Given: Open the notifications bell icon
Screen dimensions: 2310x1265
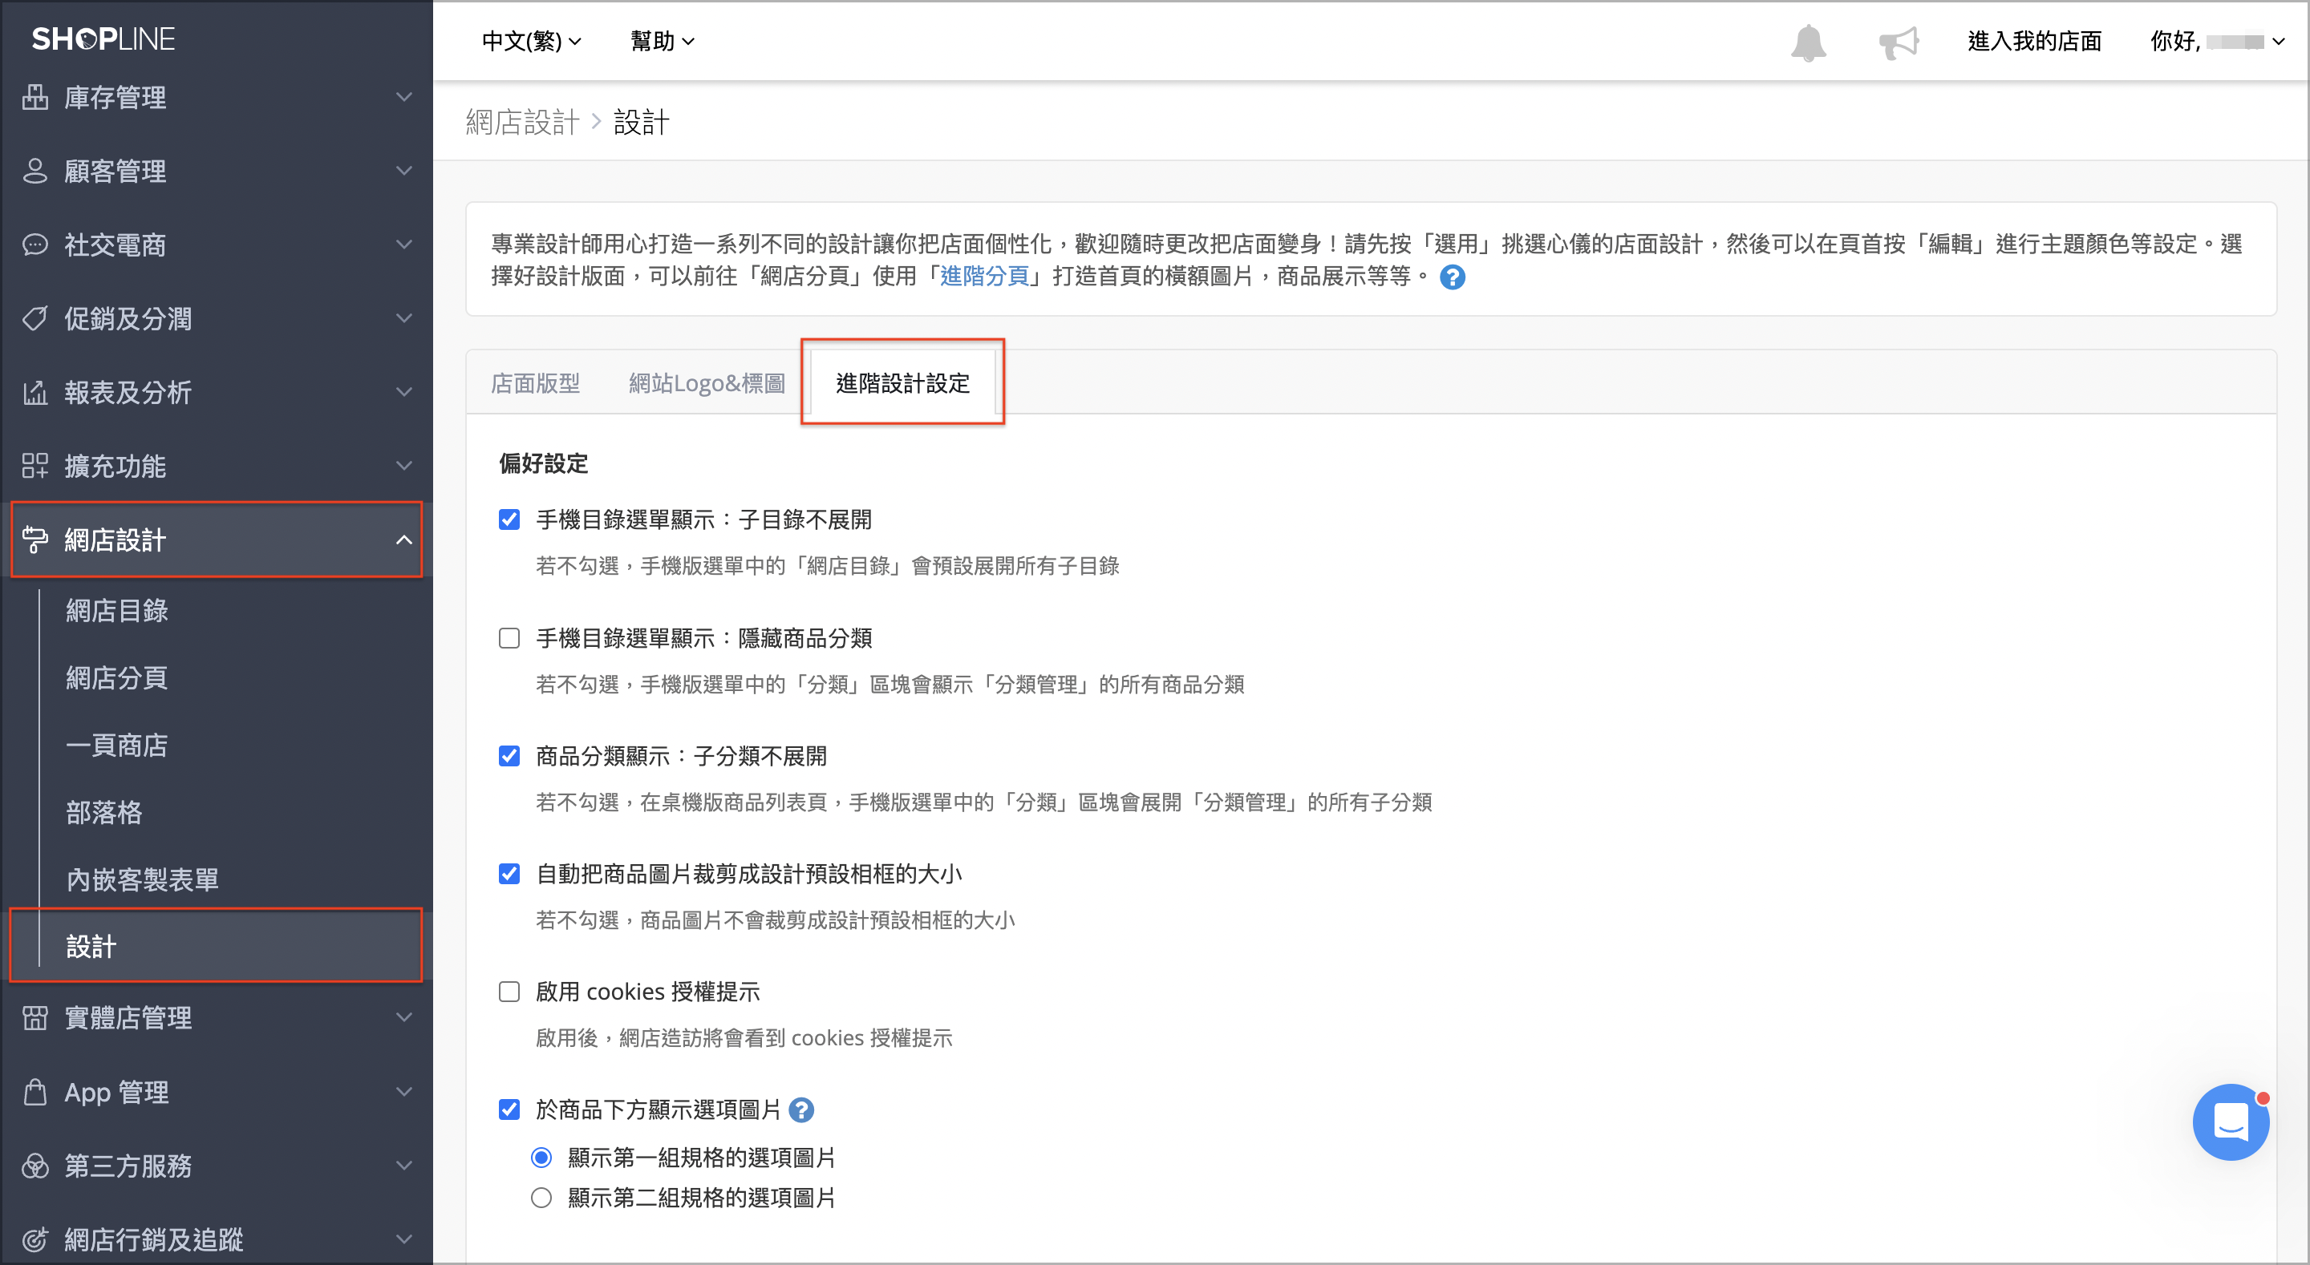Looking at the screenshot, I should (x=1808, y=42).
